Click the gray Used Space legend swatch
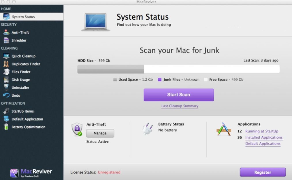Viewport: 292px width, 180px height. pos(115,80)
